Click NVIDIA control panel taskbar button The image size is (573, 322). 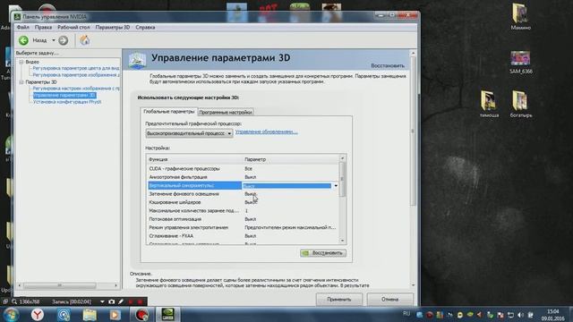167,314
